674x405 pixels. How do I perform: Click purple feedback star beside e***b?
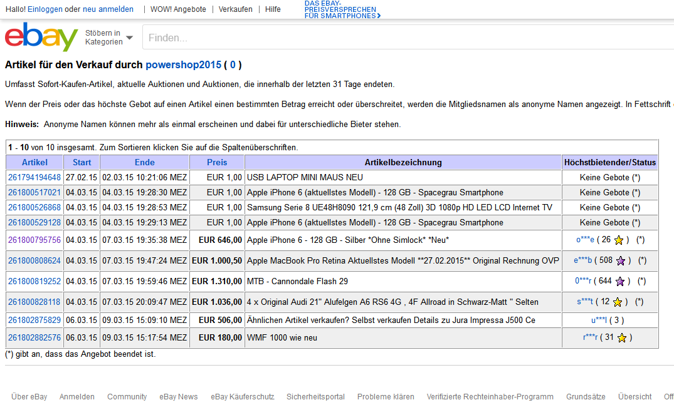(x=620, y=261)
